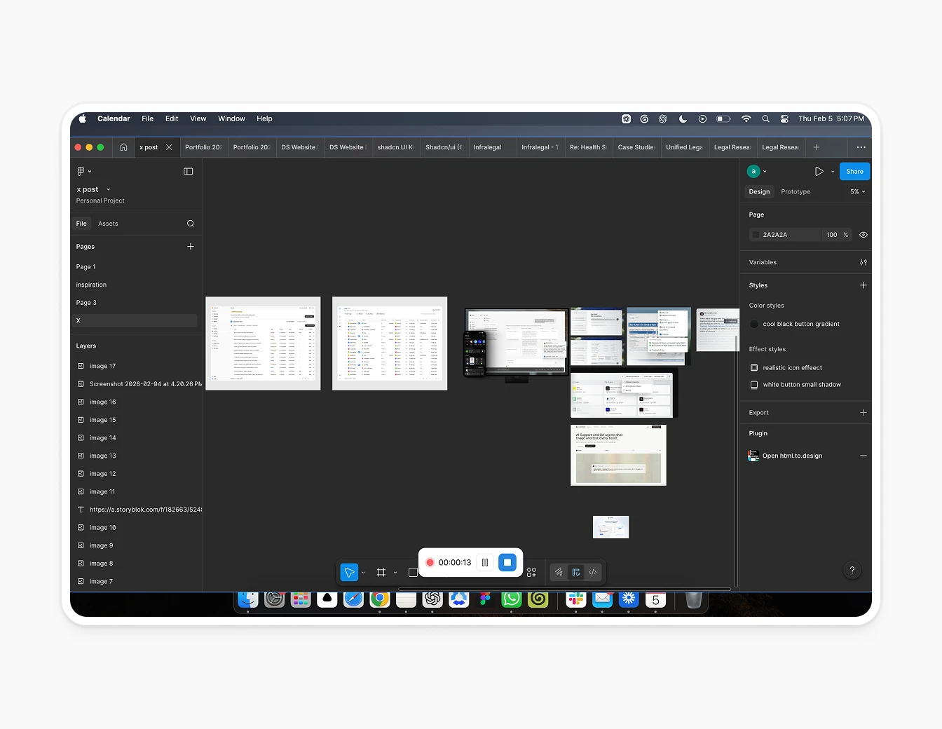This screenshot has height=729, width=942.
Task: Open html.to.design plugin
Action: (792, 456)
